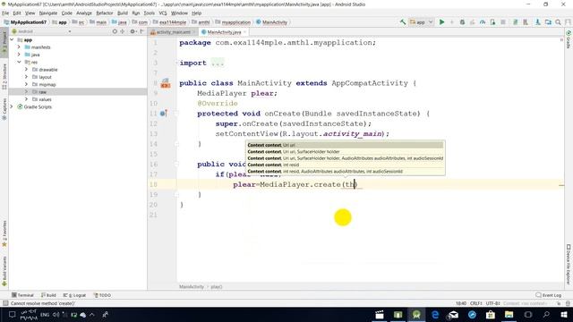573x322 pixels.
Task: Click the scroll from source target icon
Action: (x=115, y=32)
